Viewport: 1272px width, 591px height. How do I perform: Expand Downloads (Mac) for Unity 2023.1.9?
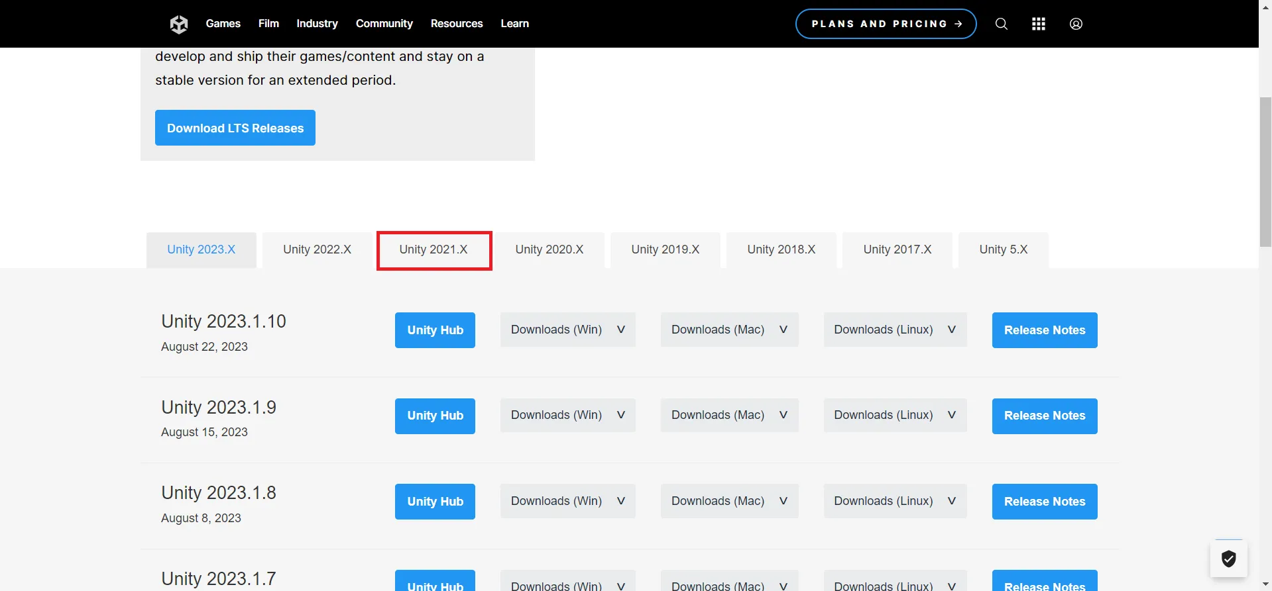click(729, 415)
